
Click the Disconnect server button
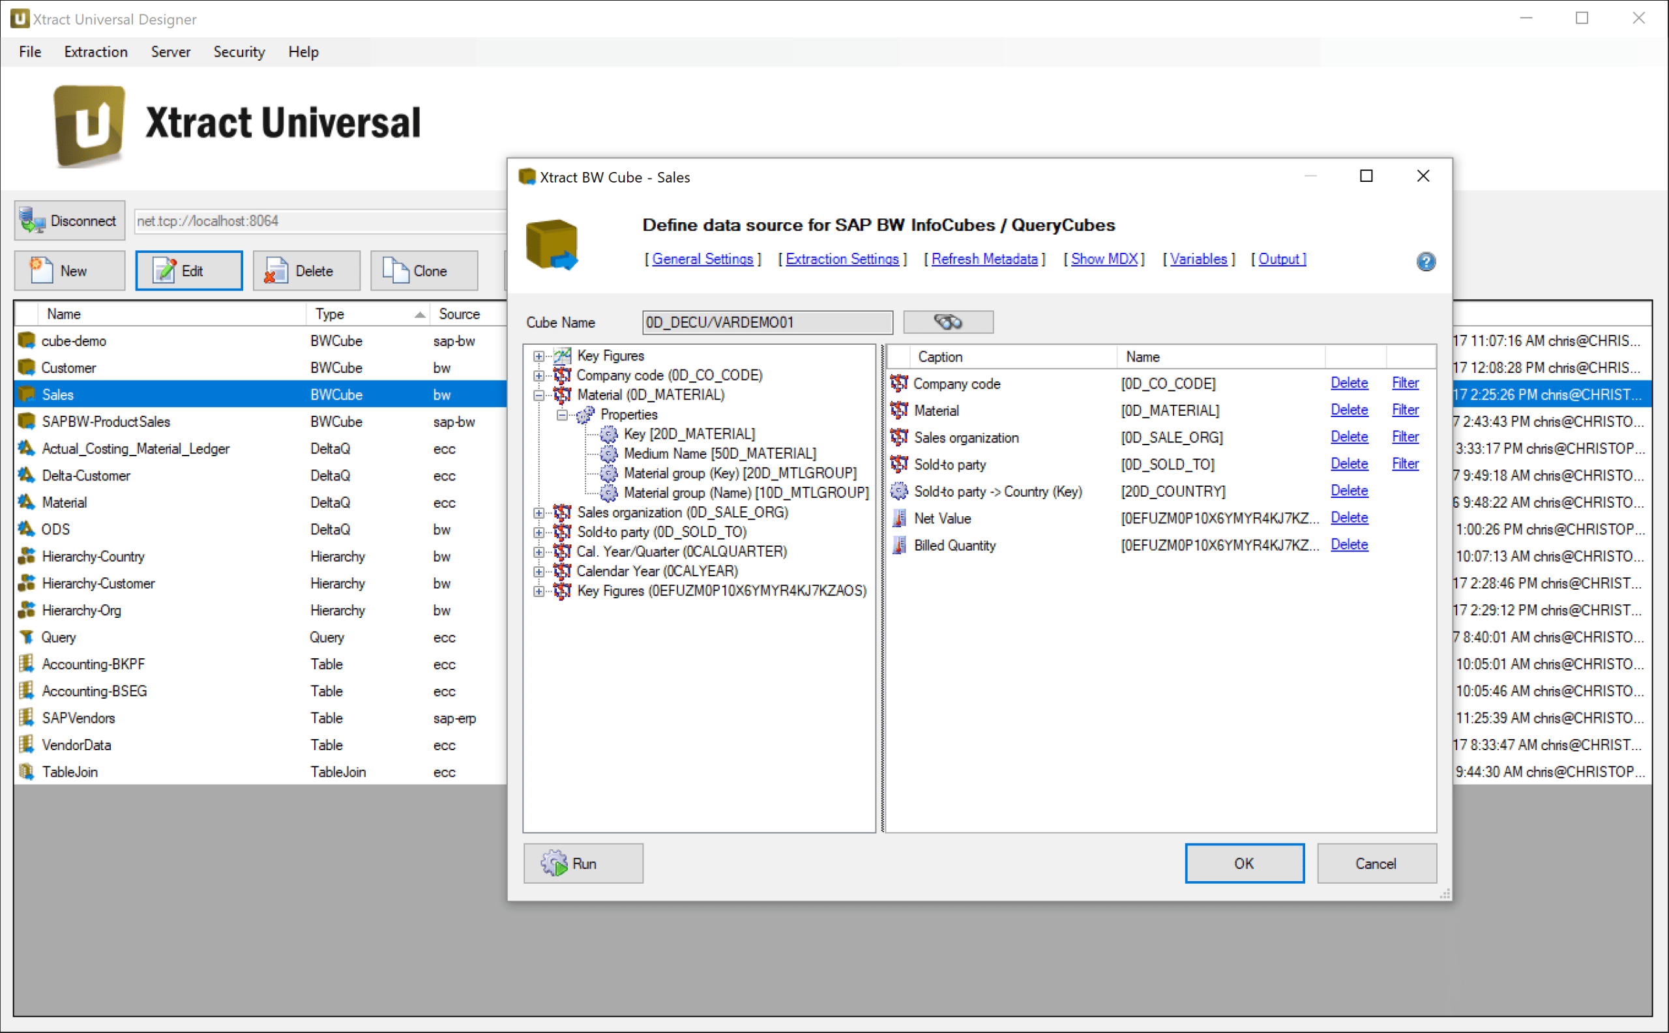(70, 221)
